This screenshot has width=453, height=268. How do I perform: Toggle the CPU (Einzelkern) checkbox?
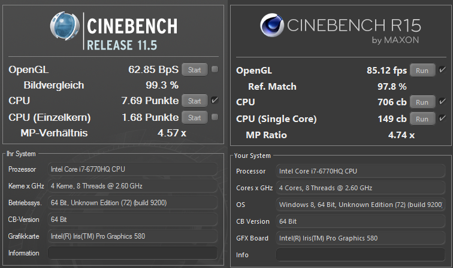(x=215, y=117)
